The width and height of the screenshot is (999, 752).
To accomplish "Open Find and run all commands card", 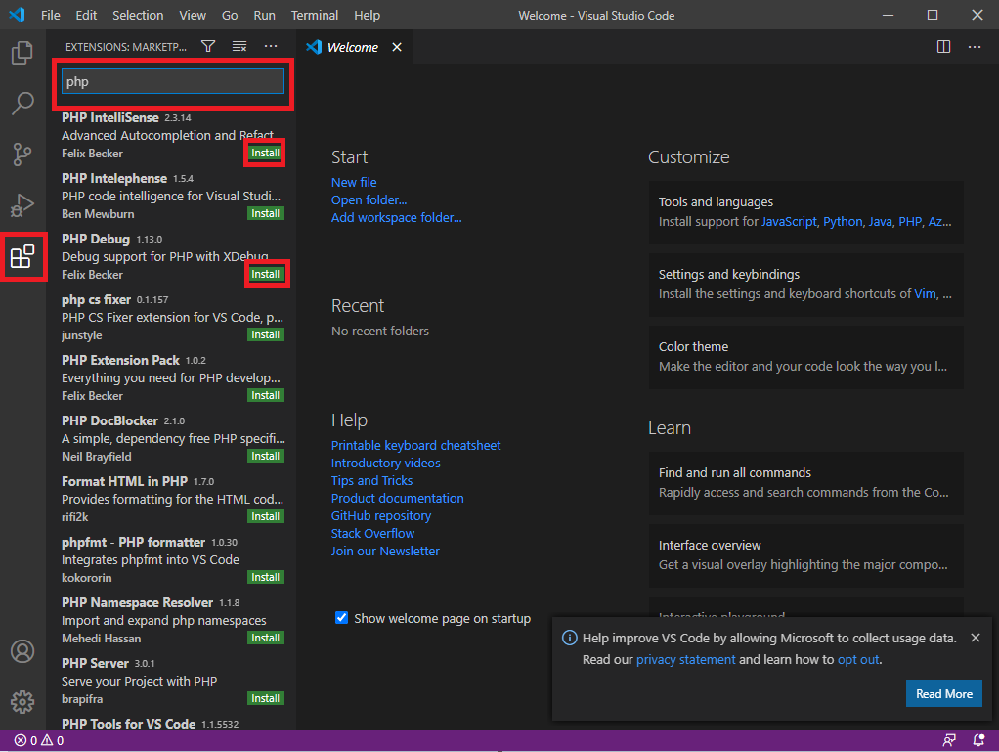I will (806, 483).
